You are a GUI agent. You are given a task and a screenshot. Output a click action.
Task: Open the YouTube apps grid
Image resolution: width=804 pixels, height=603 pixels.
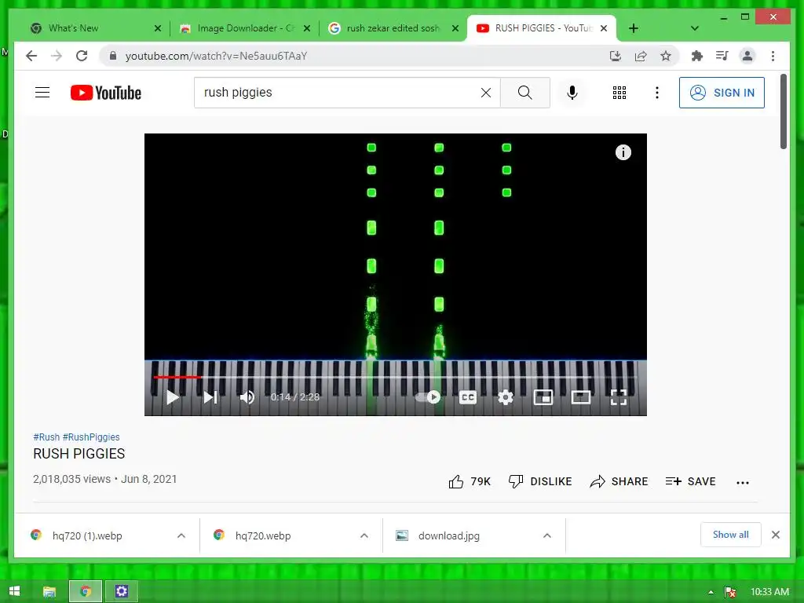pos(619,93)
